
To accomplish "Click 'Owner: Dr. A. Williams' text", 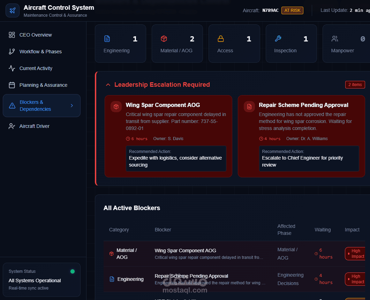I will [x=307, y=139].
